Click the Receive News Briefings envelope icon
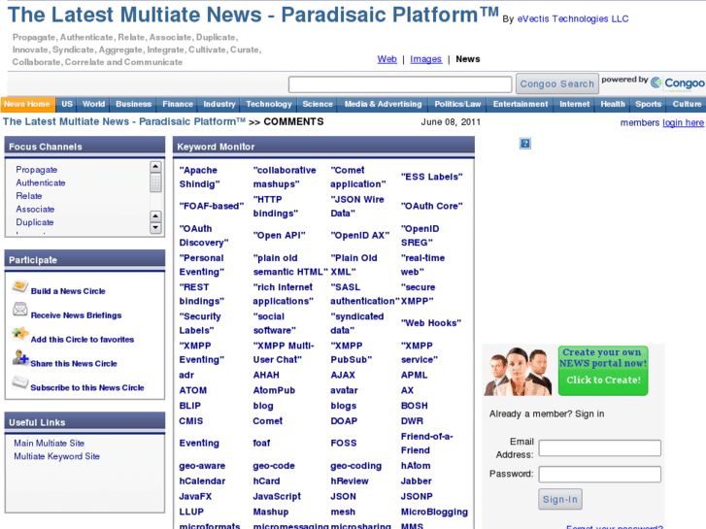Viewport: 706px width, 529px height. click(x=19, y=310)
